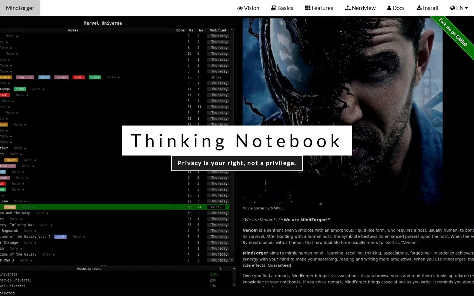This screenshot has height=296, width=474.
Task: Click the Infinity War note row
Action: 115,225
